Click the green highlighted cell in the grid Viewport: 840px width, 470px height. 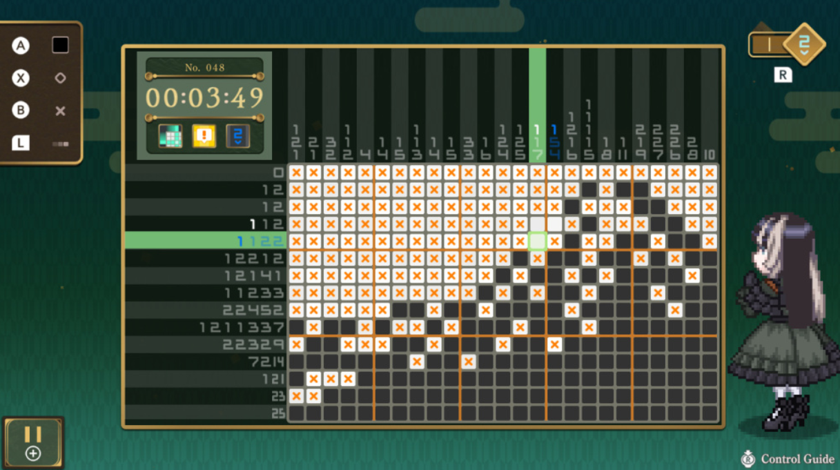pos(539,239)
